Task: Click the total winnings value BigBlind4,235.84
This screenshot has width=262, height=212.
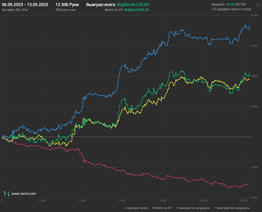Action: click(x=133, y=4)
